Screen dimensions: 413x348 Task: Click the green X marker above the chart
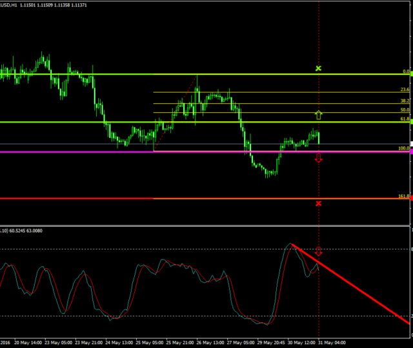click(318, 68)
